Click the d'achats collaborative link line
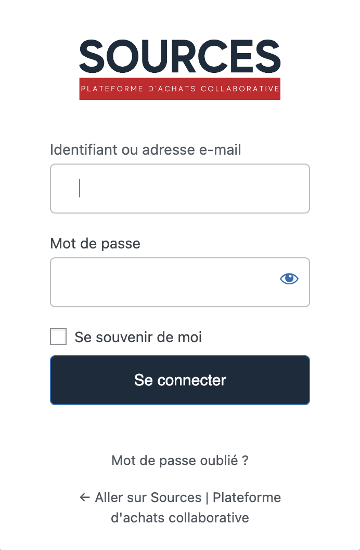360x550 pixels. 179,518
